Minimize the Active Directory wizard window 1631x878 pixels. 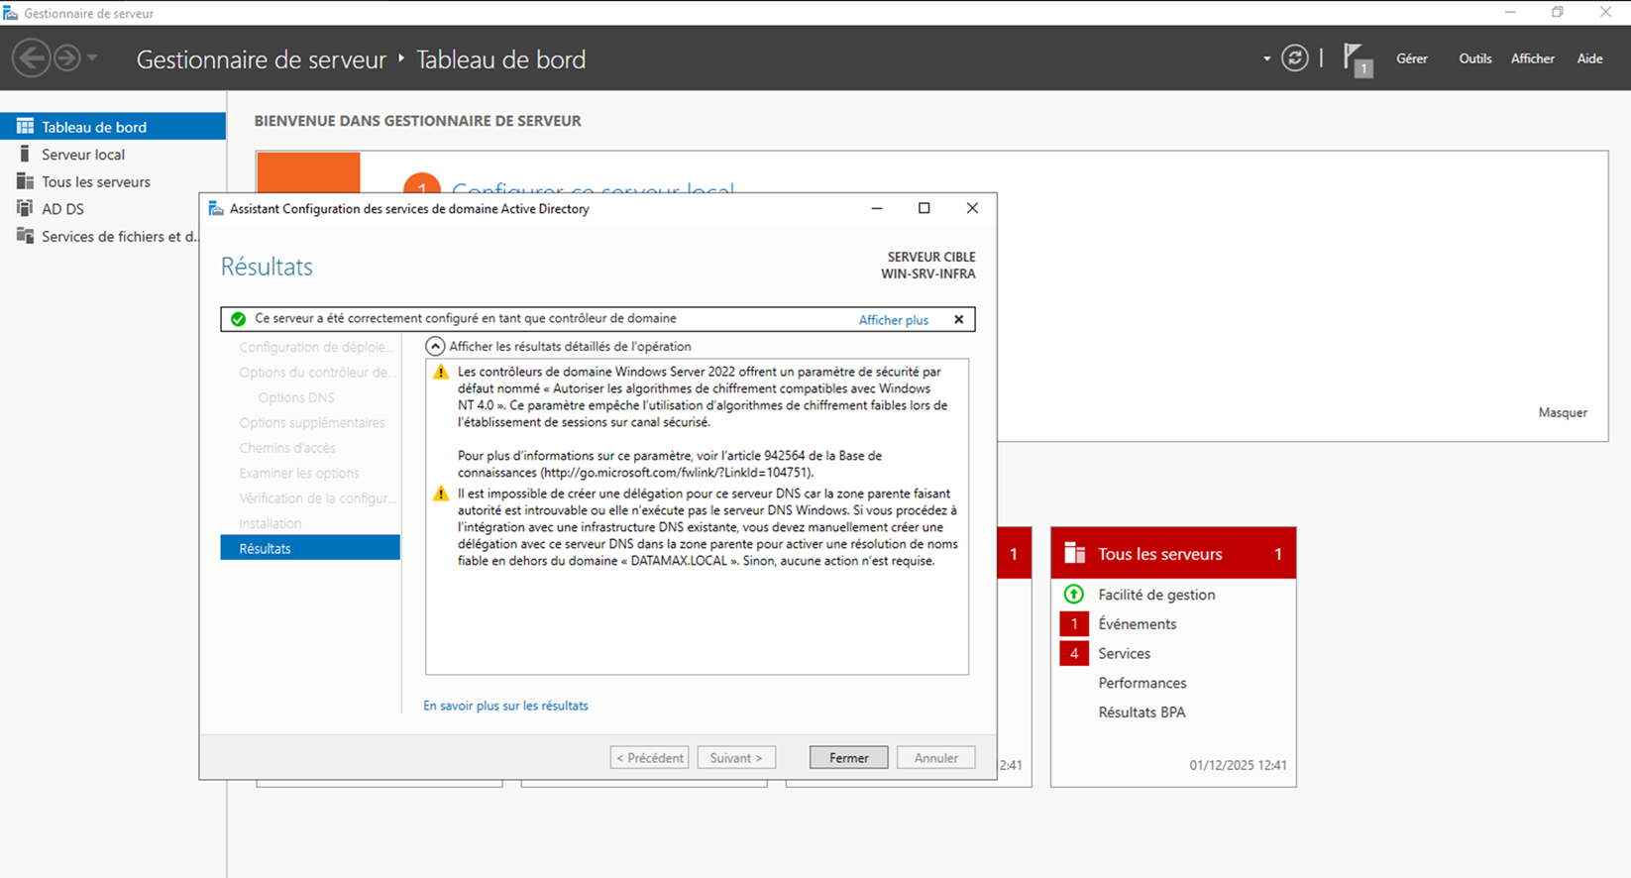point(876,208)
